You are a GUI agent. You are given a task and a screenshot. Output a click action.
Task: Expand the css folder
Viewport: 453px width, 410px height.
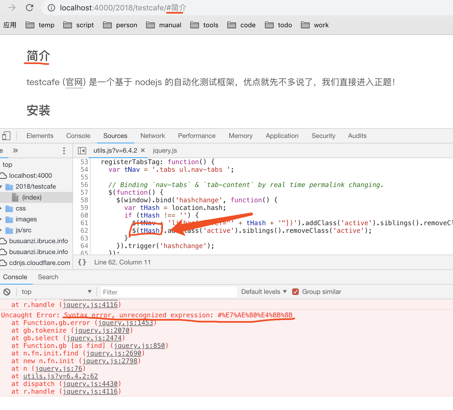(x=1, y=209)
